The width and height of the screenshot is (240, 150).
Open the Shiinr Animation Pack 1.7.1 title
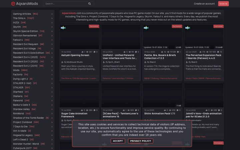point(160,114)
